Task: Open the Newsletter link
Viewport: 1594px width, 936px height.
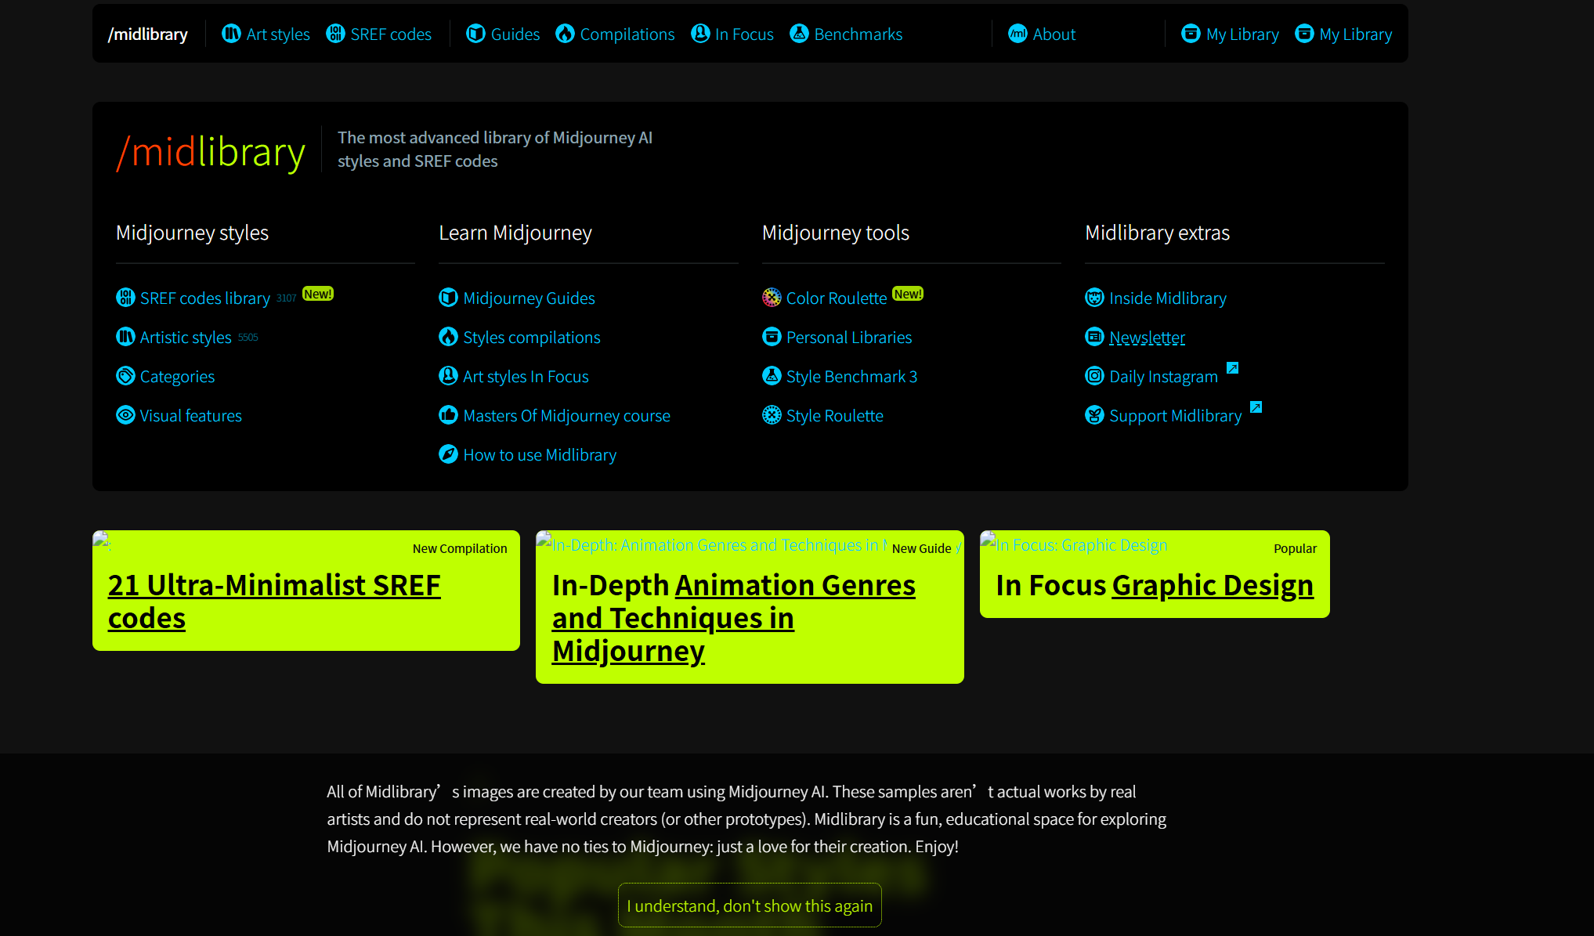Action: click(1147, 338)
